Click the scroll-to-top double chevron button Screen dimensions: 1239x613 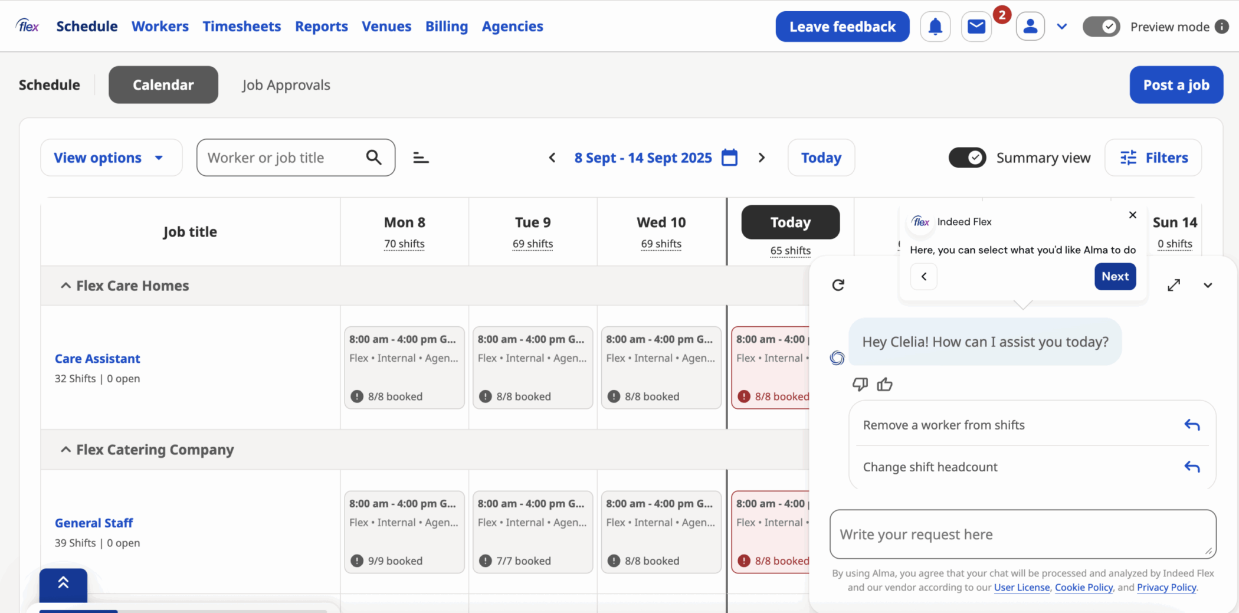pyautogui.click(x=63, y=584)
